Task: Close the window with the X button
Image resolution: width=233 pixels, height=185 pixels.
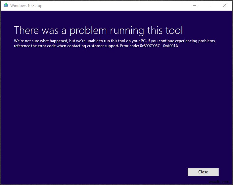Action: point(224,6)
